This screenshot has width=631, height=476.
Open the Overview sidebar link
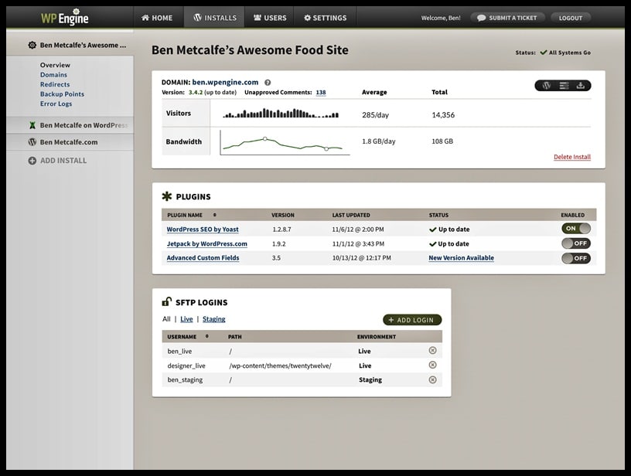pyautogui.click(x=55, y=65)
